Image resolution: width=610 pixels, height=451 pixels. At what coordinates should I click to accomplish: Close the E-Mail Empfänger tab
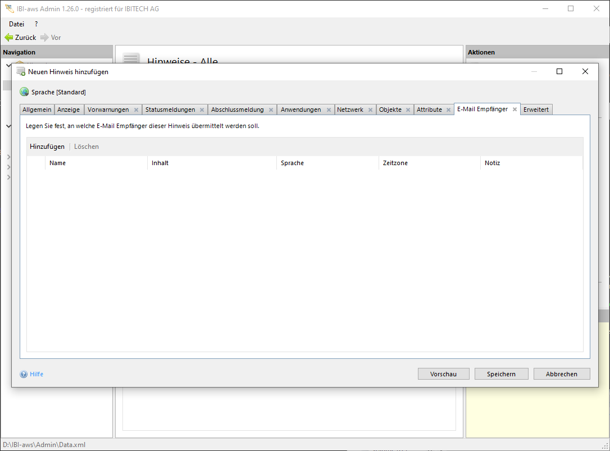(515, 110)
